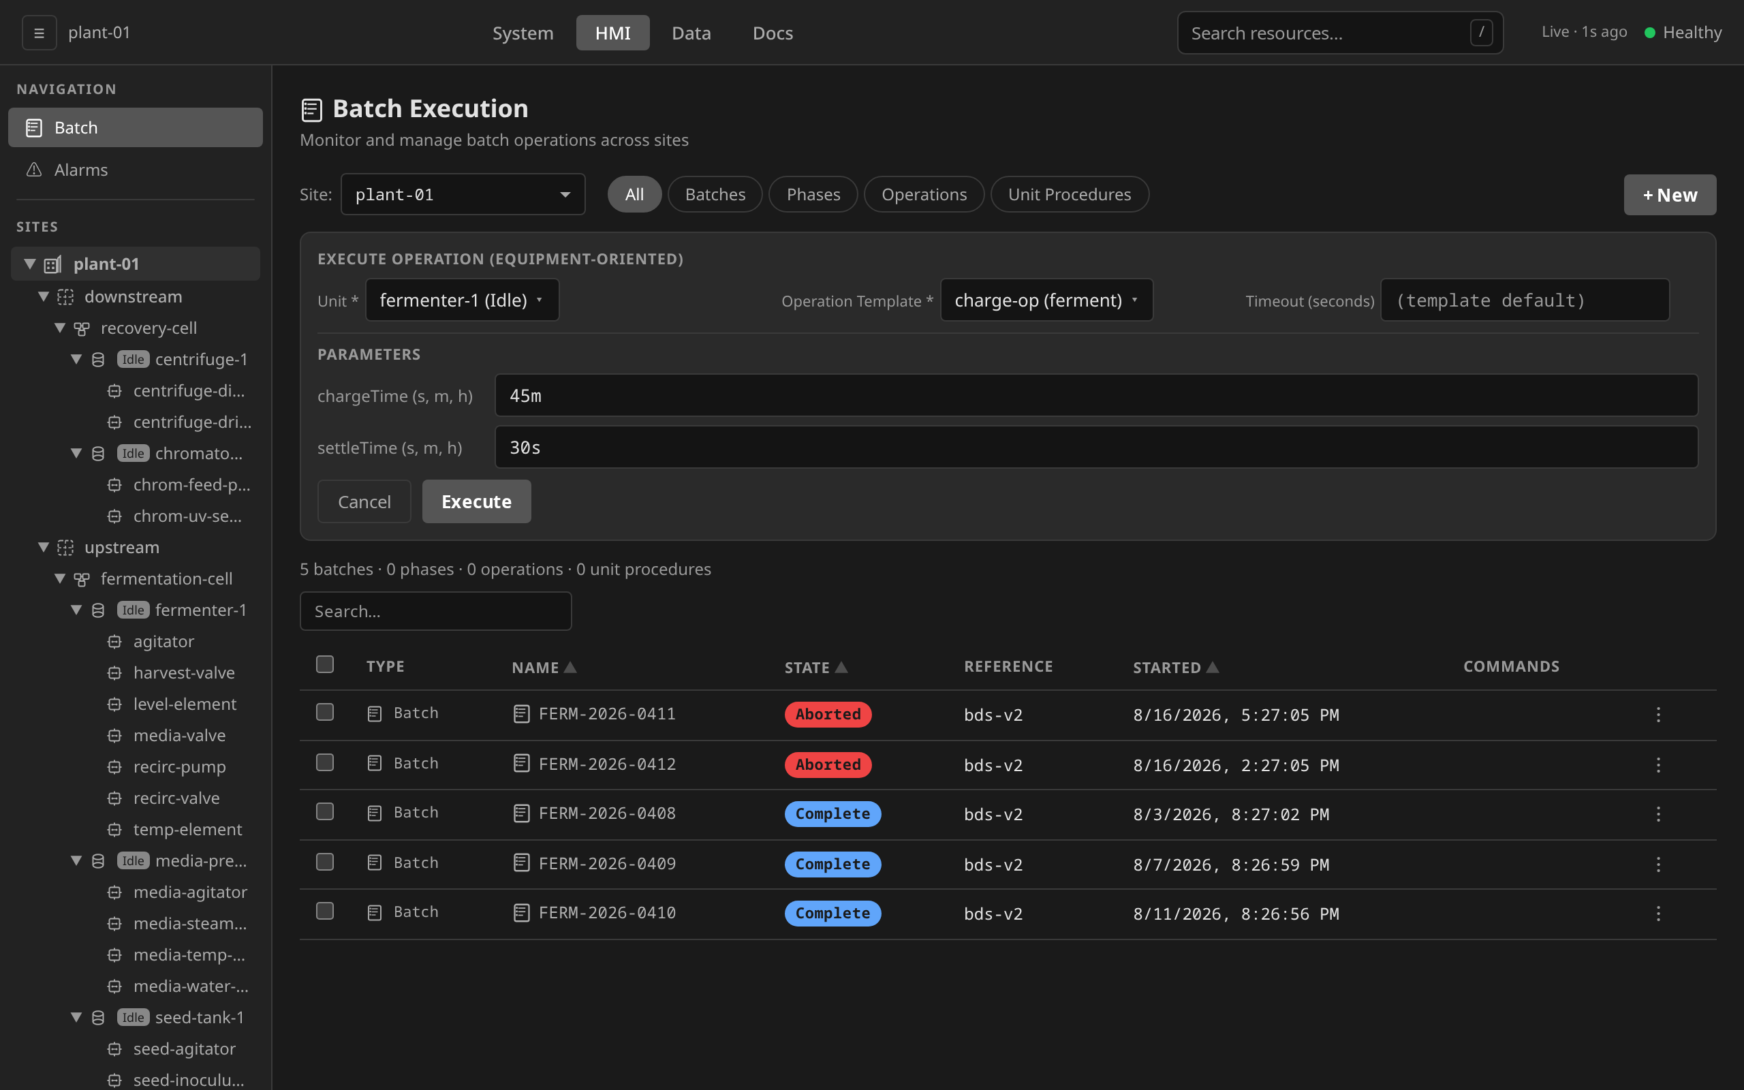Click the Alarms warning icon
The width and height of the screenshot is (1744, 1090).
[x=34, y=170]
